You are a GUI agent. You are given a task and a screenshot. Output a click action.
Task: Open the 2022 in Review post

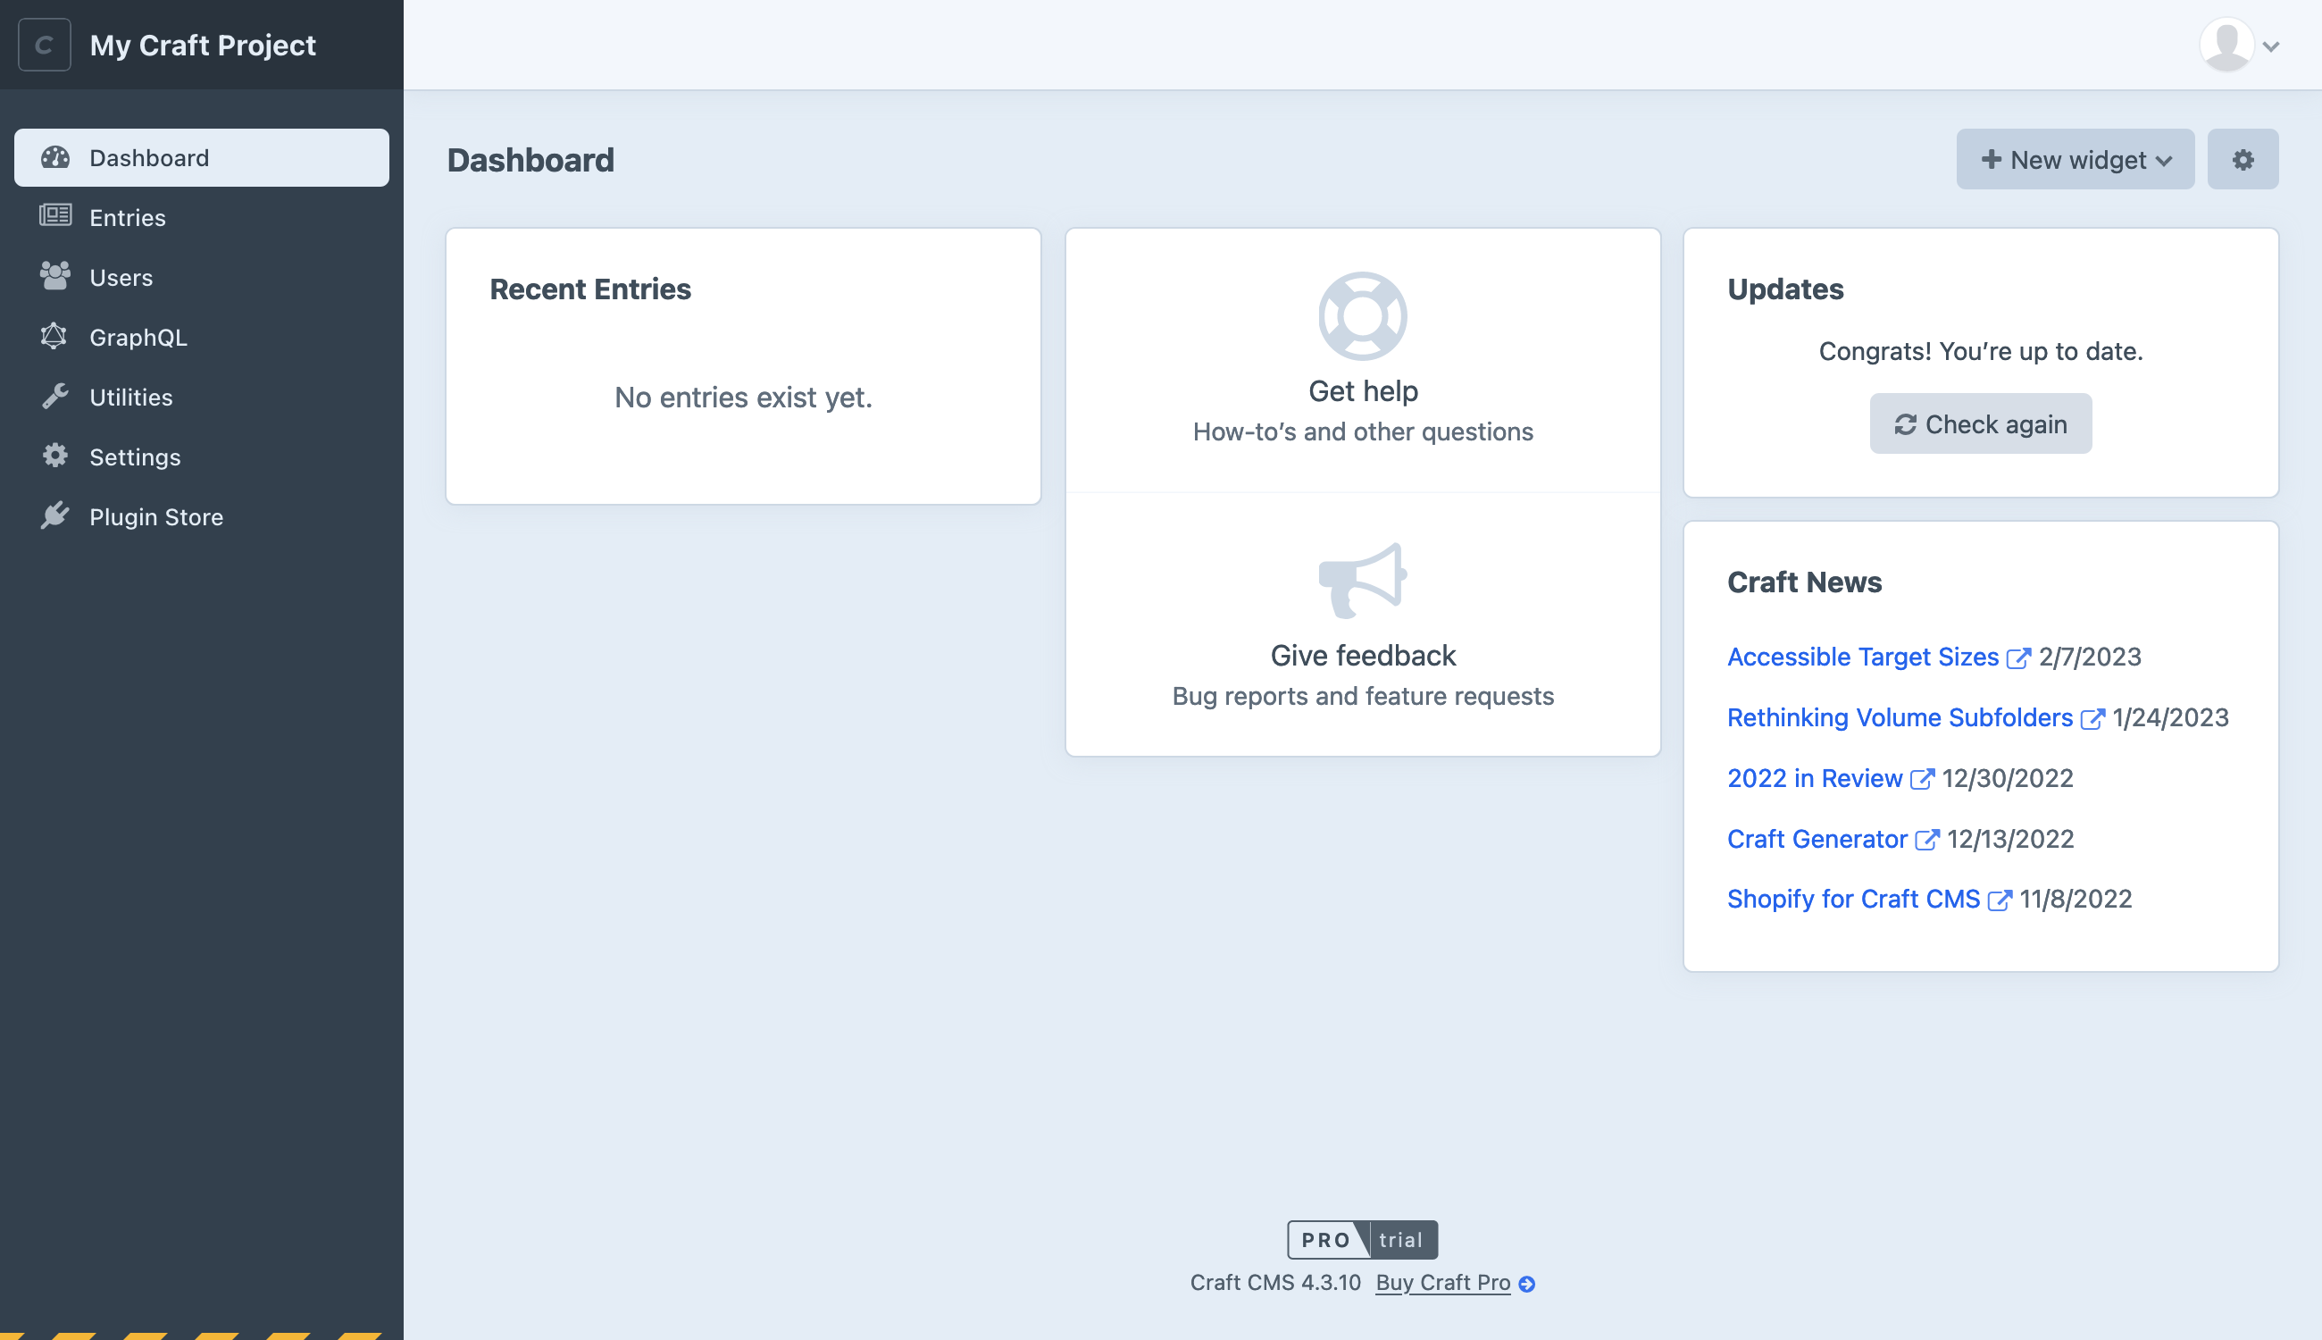(x=1814, y=778)
